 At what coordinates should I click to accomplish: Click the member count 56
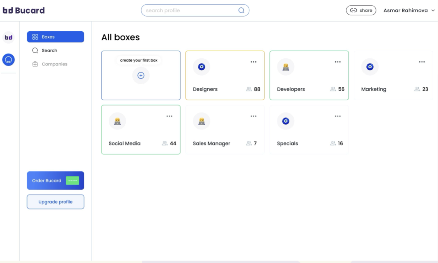341,89
